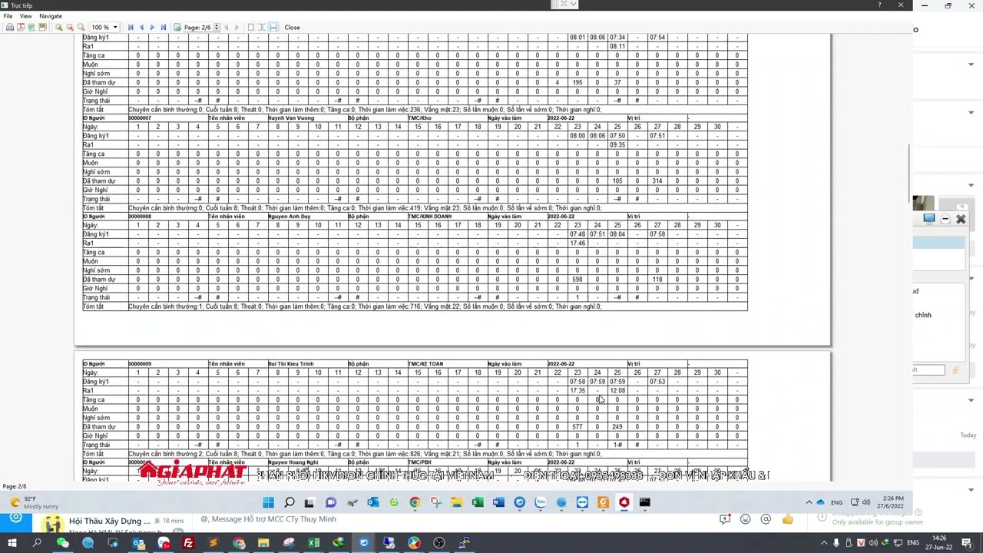Click the Page 2/6 number stepper
Screen dimensions: 983x553
coord(217,28)
